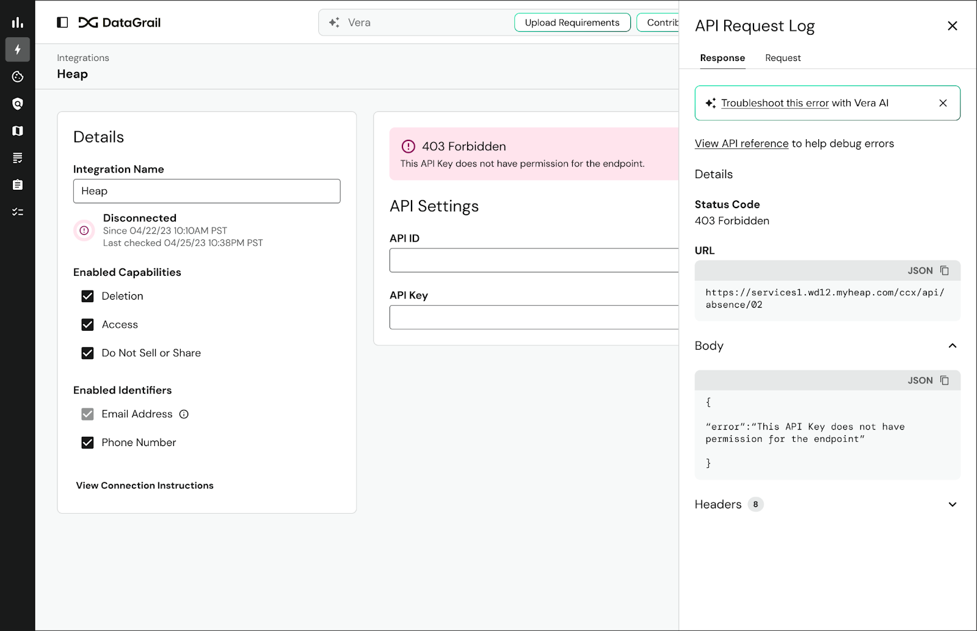Click the map icon in sidebar

click(18, 131)
